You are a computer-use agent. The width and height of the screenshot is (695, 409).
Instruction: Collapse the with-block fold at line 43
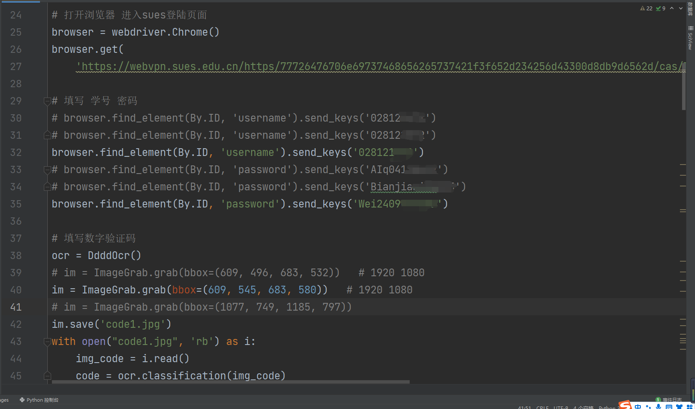coord(47,342)
